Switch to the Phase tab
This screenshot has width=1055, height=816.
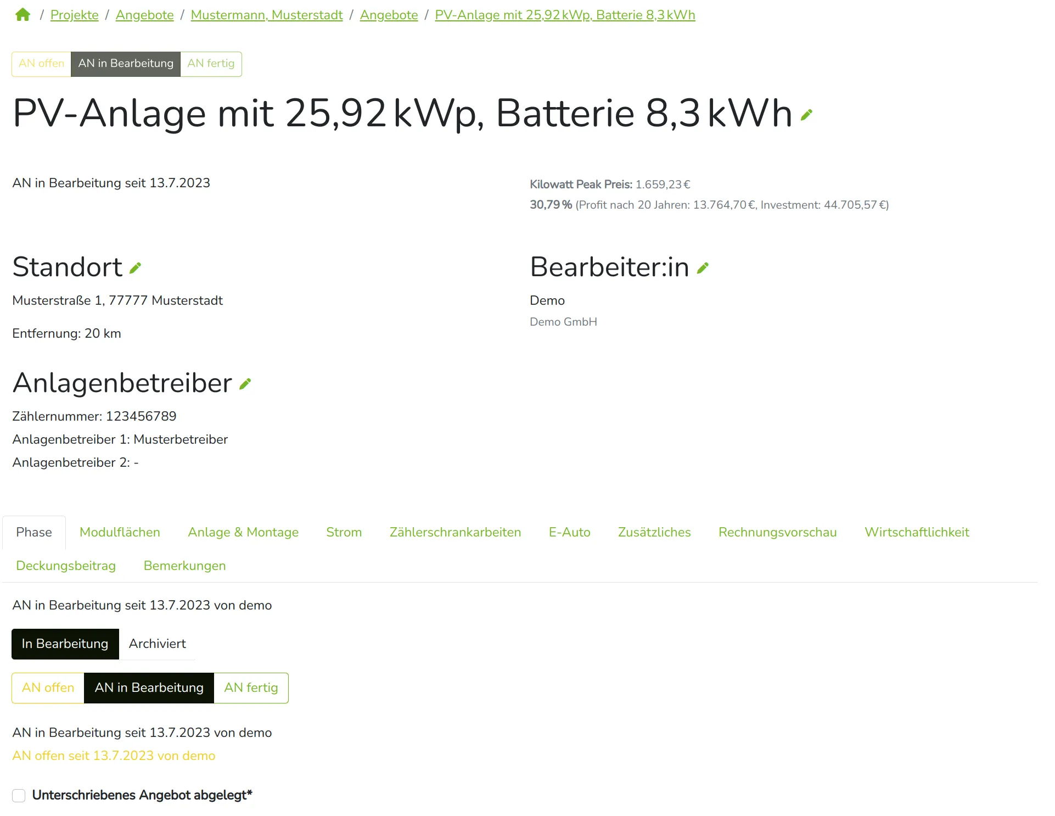(34, 532)
